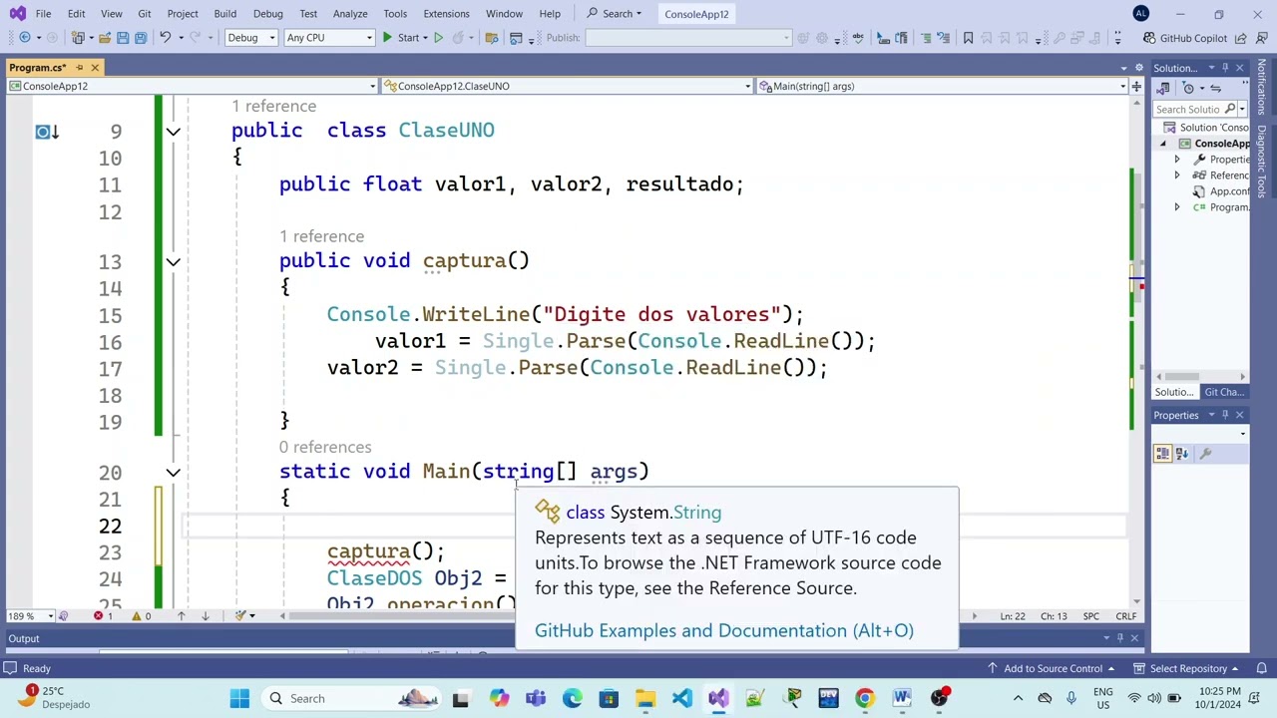Collapse the captura method at line 13
The width and height of the screenshot is (1277, 718).
[x=173, y=261]
